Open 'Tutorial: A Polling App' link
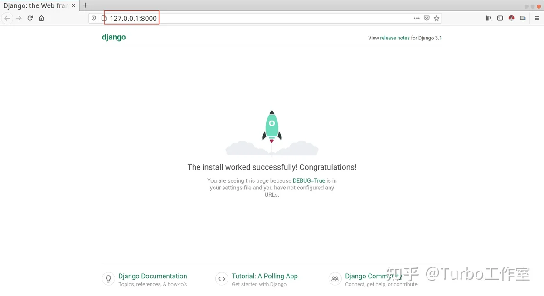544x296 pixels. 265,276
